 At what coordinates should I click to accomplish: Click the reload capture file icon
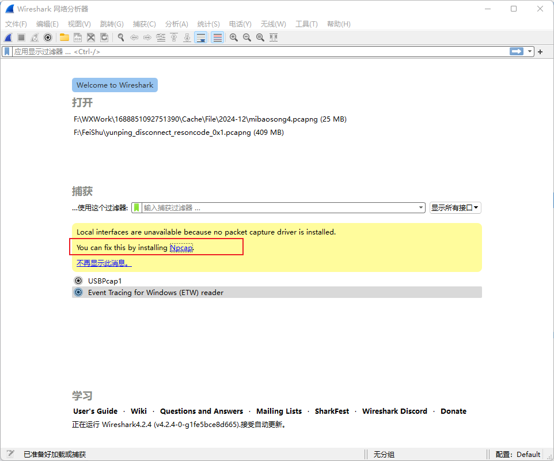point(104,37)
